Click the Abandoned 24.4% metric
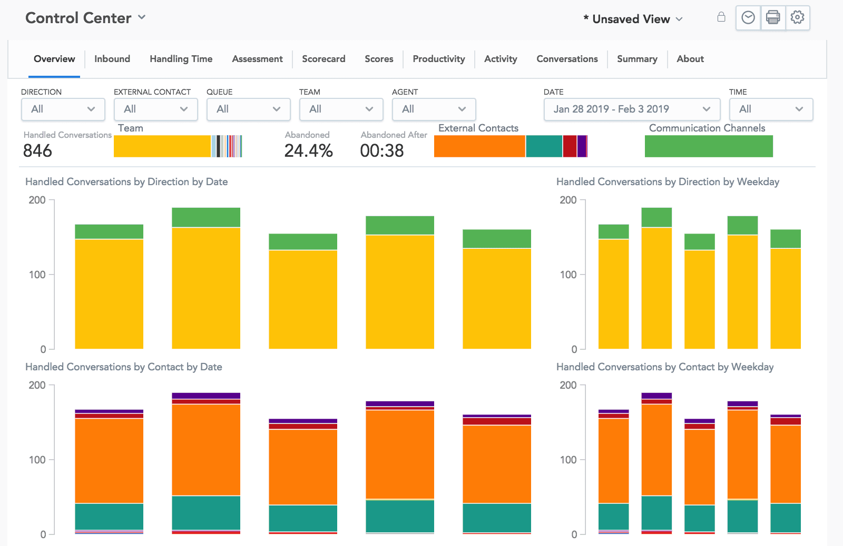The image size is (843, 546). click(308, 151)
